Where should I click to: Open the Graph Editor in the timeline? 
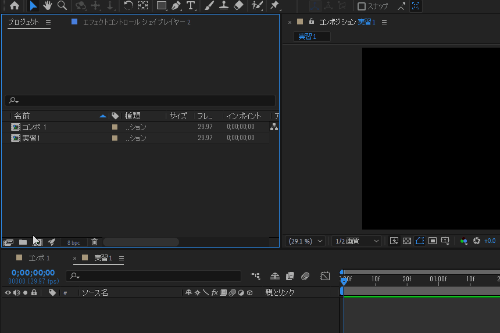tap(325, 276)
